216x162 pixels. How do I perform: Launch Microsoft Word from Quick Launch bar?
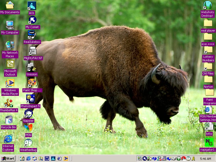pos(47,158)
